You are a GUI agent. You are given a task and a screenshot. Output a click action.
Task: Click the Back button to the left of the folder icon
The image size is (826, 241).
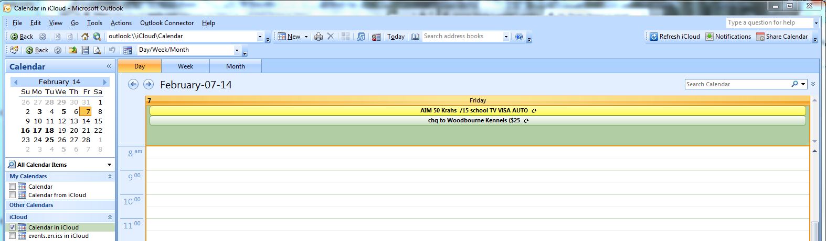tap(37, 50)
